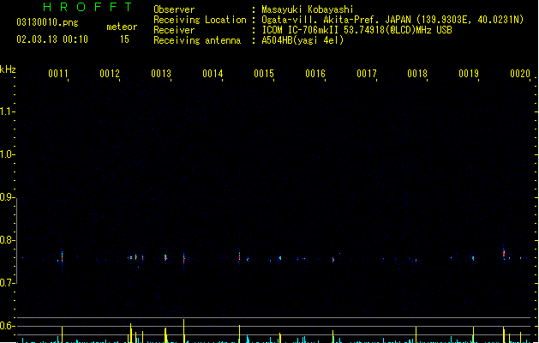Click time marker 0014

213,74
